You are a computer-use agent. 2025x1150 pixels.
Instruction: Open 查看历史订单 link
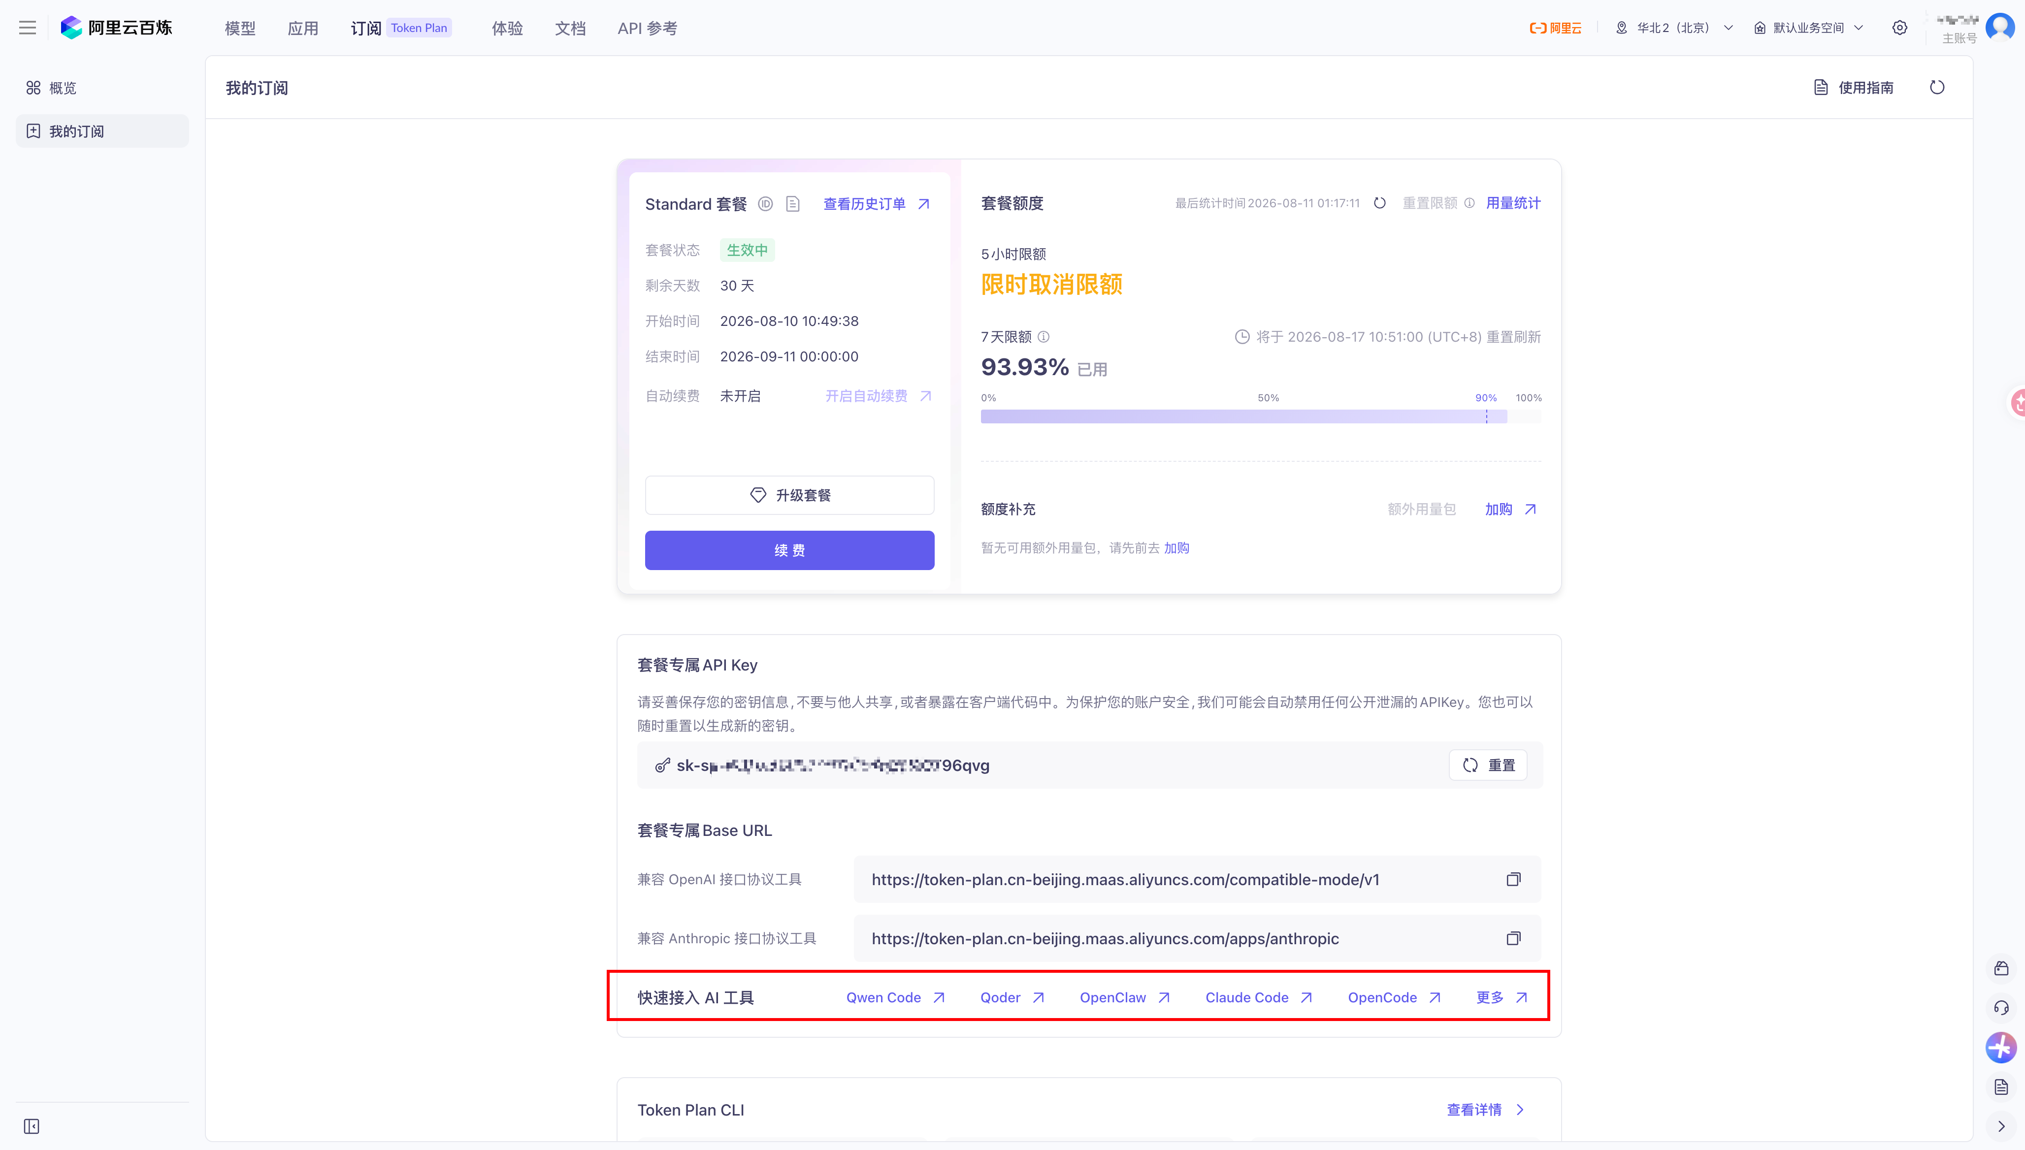point(876,204)
